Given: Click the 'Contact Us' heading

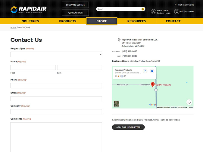Looking at the screenshot, I should click(26, 40).
